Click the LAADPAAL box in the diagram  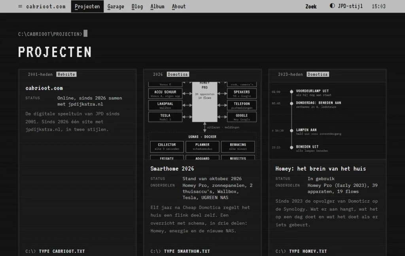165,105
